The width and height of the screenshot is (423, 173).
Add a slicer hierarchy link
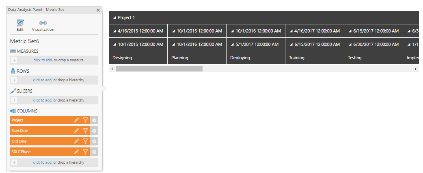tap(42, 100)
